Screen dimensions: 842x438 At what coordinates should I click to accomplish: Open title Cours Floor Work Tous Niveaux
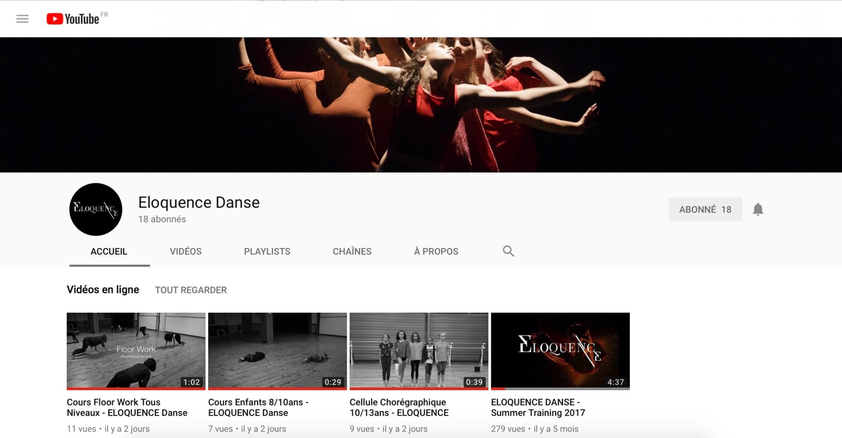[x=127, y=407]
